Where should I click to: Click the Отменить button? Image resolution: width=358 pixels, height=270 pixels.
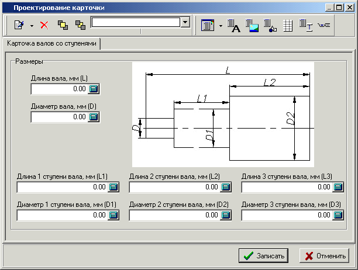[x=325, y=256]
